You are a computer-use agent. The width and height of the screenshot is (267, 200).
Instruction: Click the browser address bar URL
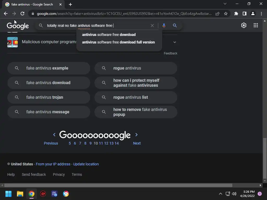click(x=124, y=14)
